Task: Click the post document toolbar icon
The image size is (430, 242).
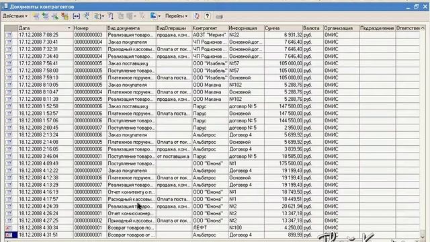Action: (x=121, y=16)
